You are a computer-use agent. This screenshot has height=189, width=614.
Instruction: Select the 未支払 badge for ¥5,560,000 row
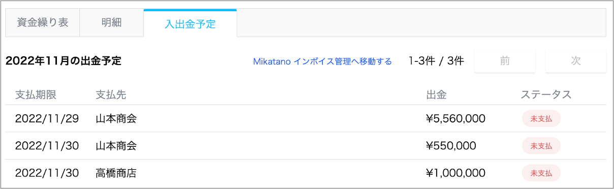tap(541, 118)
